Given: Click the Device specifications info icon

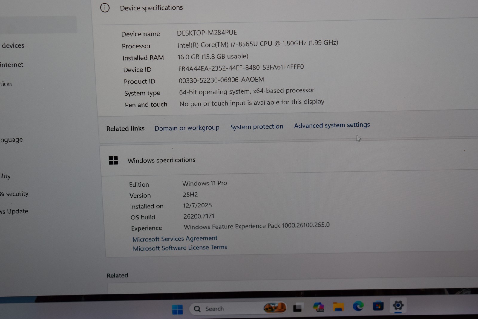Looking at the screenshot, I should coord(105,7).
